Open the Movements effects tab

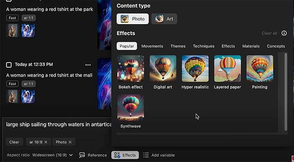coord(152,46)
